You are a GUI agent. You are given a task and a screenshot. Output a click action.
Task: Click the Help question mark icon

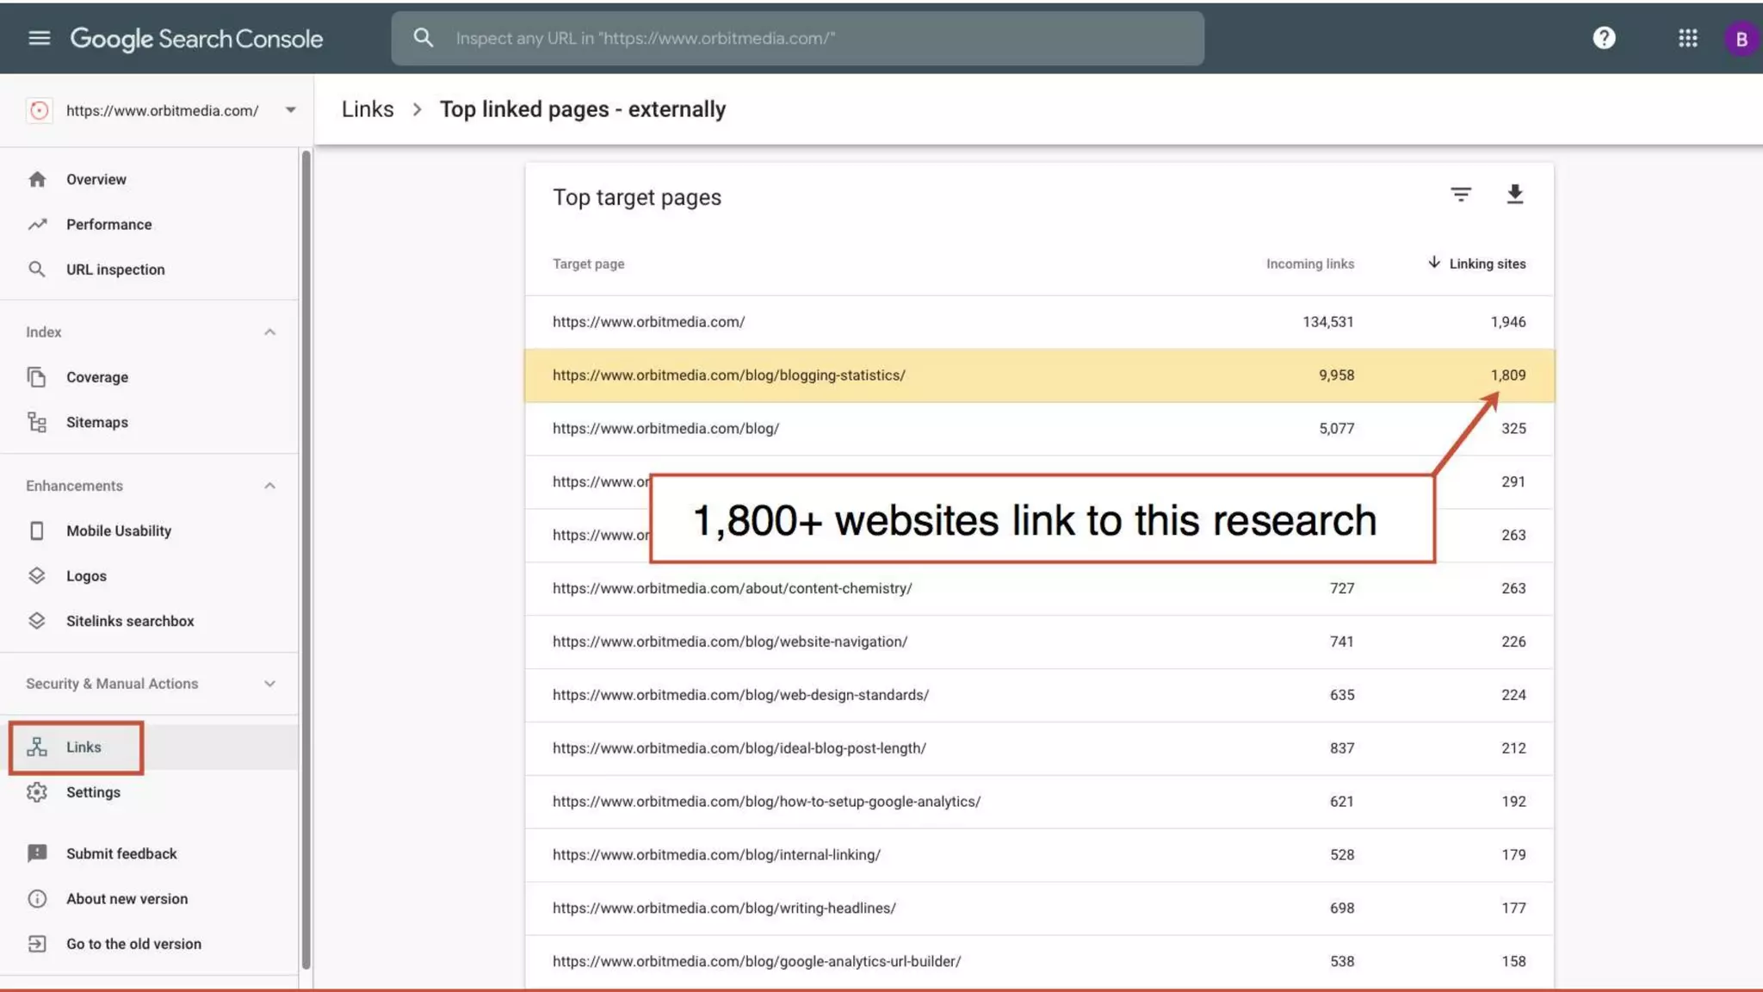[x=1604, y=38]
